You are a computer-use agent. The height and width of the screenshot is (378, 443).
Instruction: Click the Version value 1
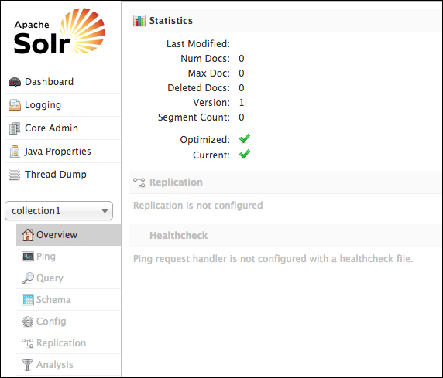[242, 102]
